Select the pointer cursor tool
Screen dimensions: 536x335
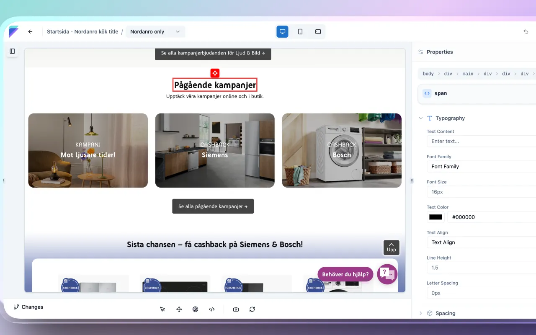pos(162,309)
